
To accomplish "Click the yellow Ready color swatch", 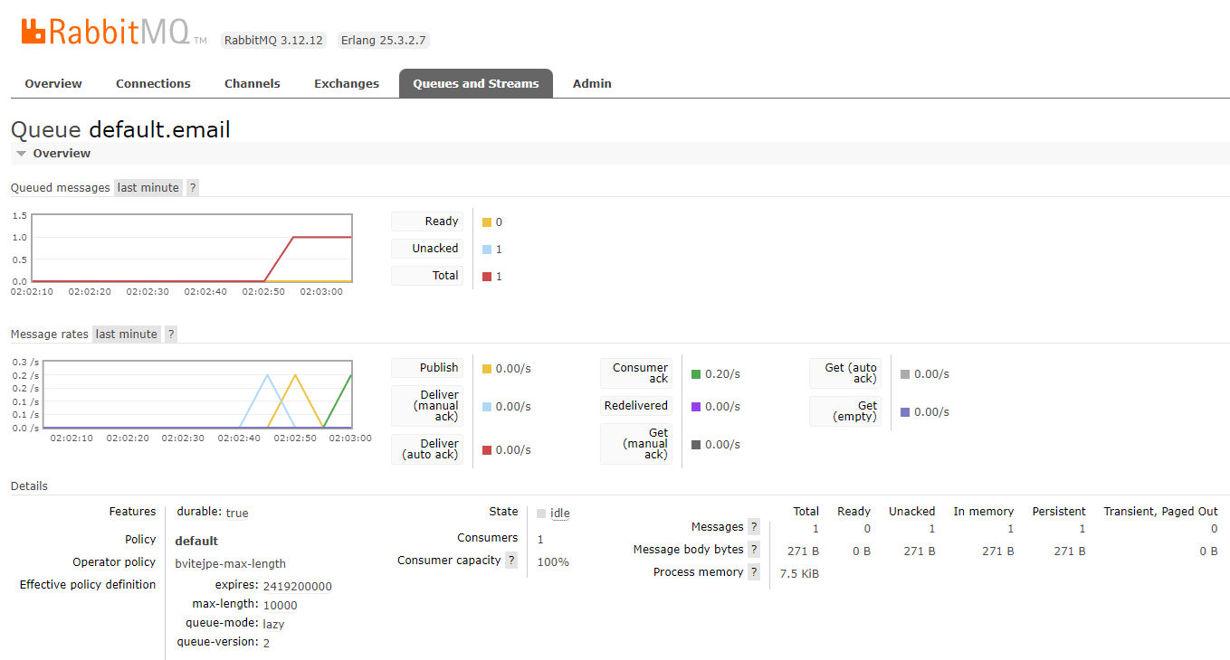I will click(x=487, y=222).
